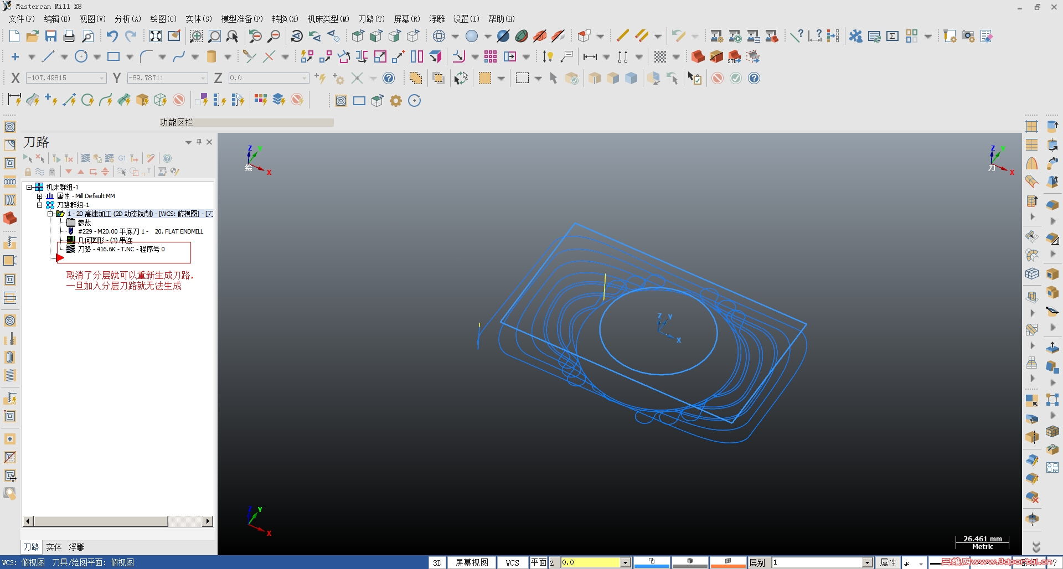1063x569 pixels.
Task: Click the Redo arrow icon
Action: 131,37
